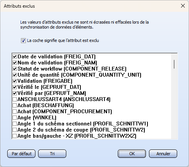The height and width of the screenshot is (167, 189).
Task: Toggle Statut de workflow (COMPONENT_RELEASE) checkbox
Action: click(x=14, y=69)
